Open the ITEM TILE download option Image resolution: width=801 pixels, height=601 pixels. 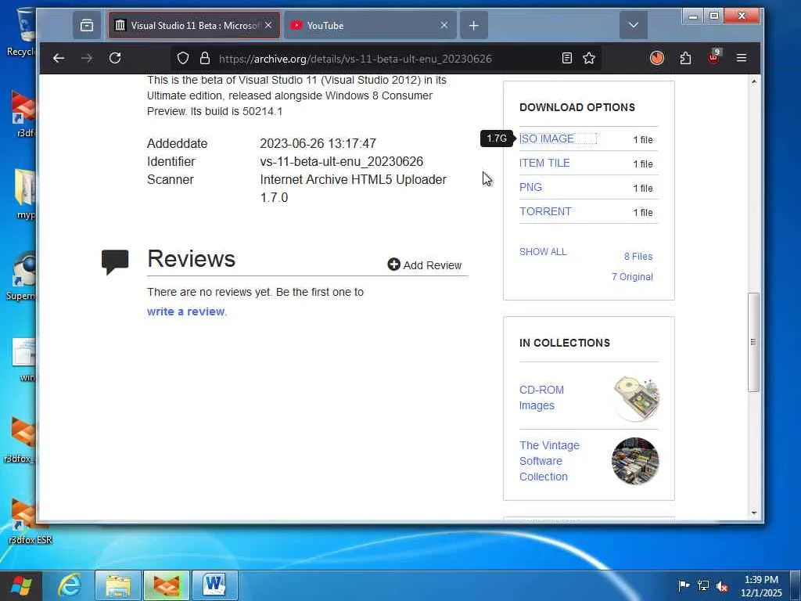(544, 163)
